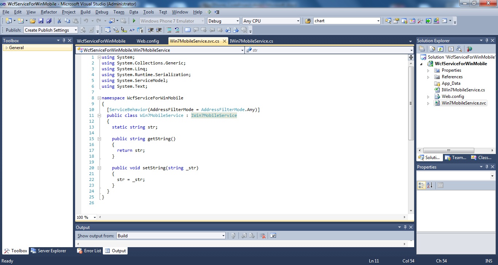The height and width of the screenshot is (265, 498).
Task: Expand the Web.config node
Action: pos(428,96)
